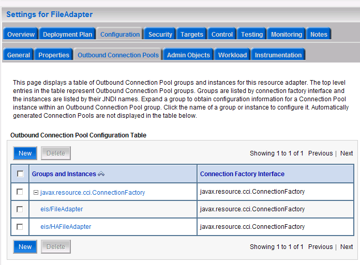Click the 'Settings for FileAdapter' heading
Viewport: 360px width, 265px height.
49,14
